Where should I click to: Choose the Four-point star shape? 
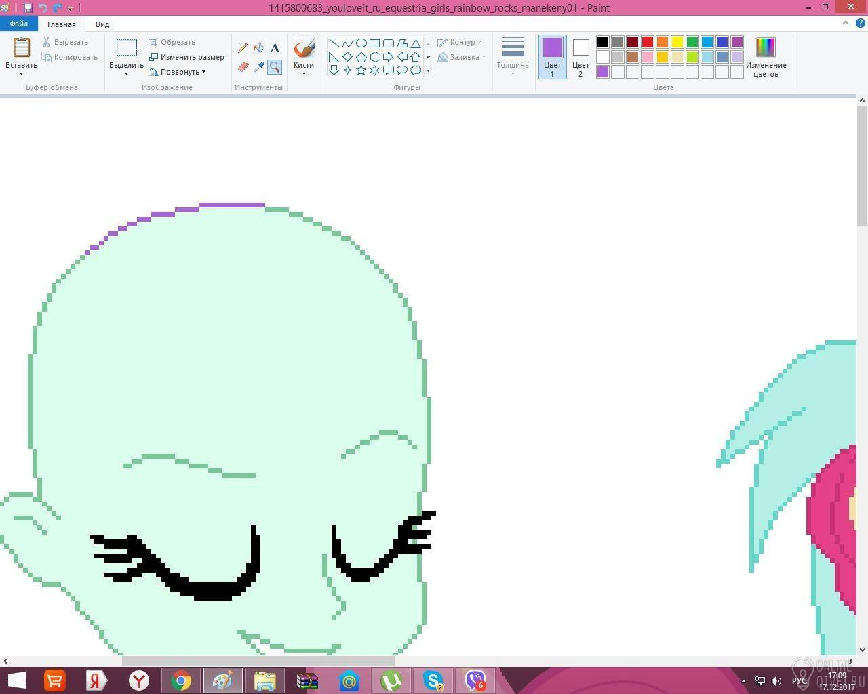coord(347,70)
